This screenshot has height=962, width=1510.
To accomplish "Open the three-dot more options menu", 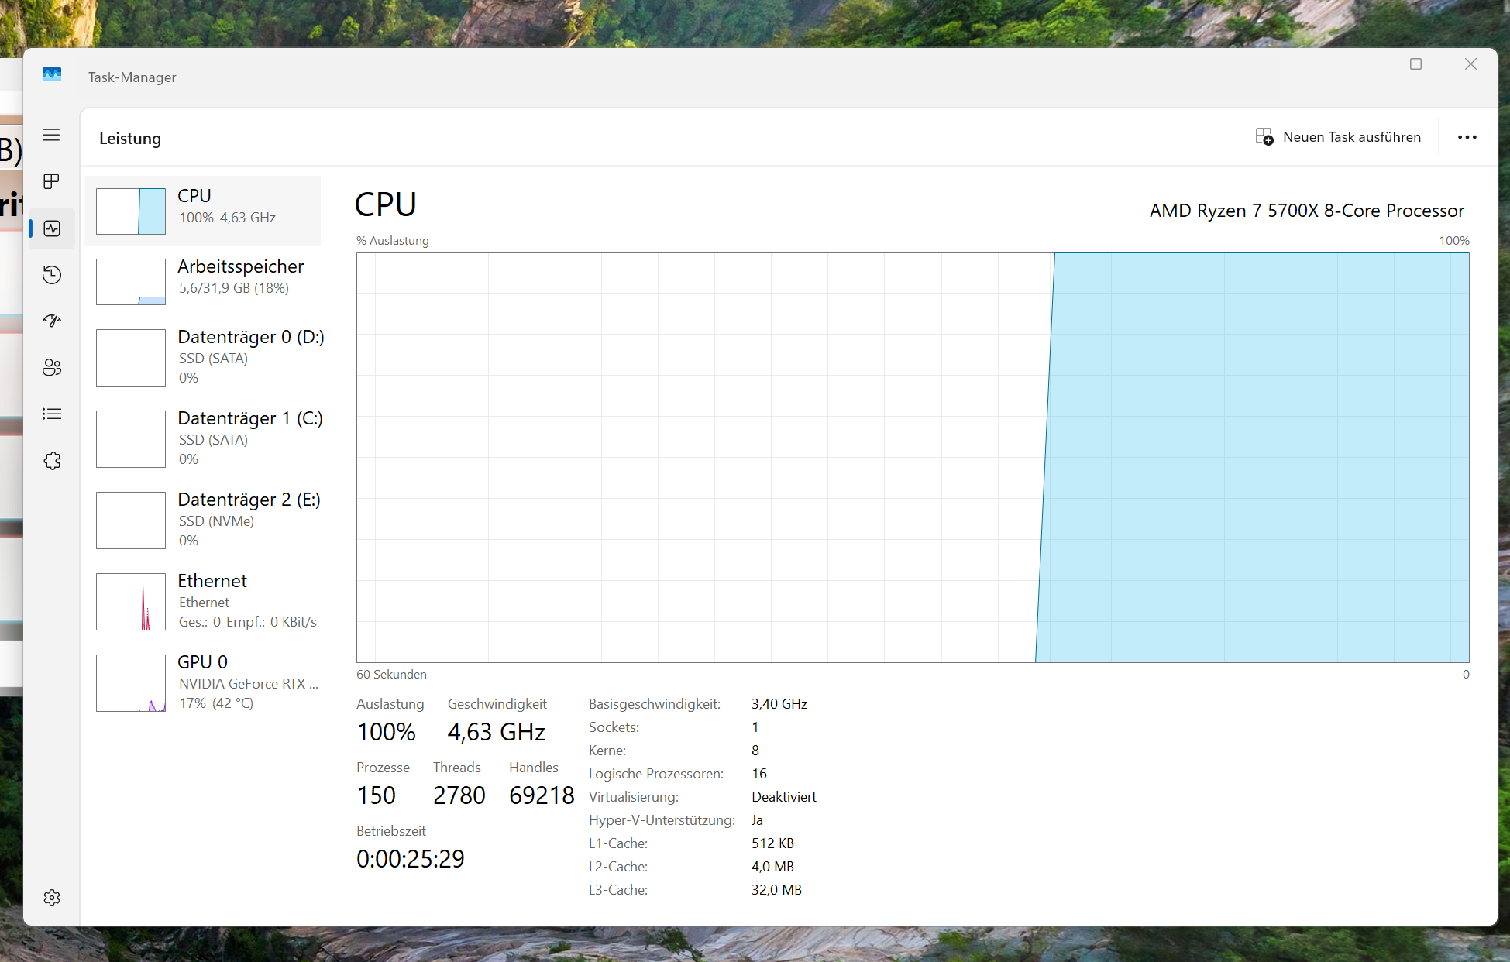I will pos(1467,137).
